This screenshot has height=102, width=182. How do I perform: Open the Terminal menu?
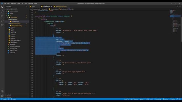point(31,3)
